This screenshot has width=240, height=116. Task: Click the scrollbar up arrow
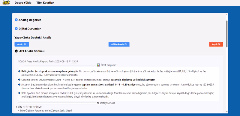click(x=227, y=15)
